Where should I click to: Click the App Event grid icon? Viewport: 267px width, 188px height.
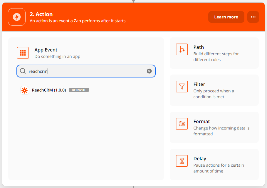[23, 53]
